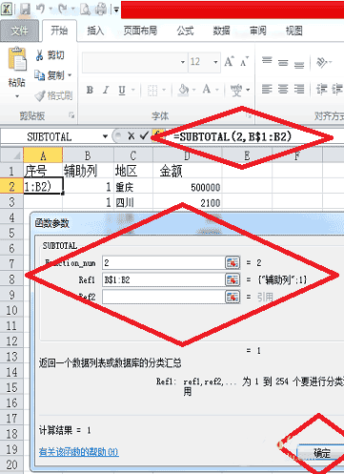The image size is (344, 474).
Task: Decrease font size with small A
Action: coord(244,61)
